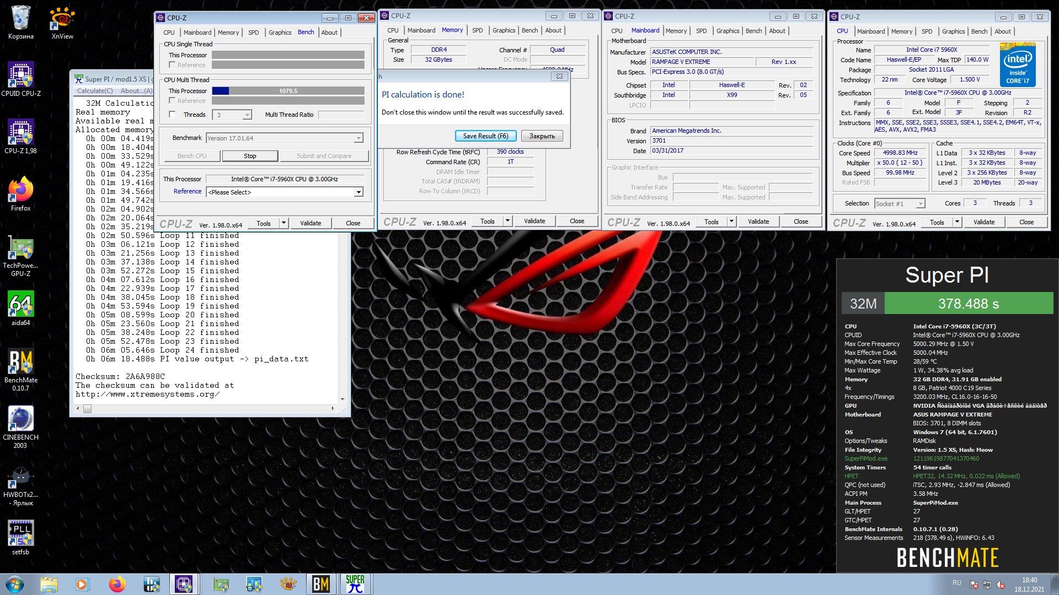Switch to Memory tab in CPU tab window
The height and width of the screenshot is (595, 1059).
(902, 31)
